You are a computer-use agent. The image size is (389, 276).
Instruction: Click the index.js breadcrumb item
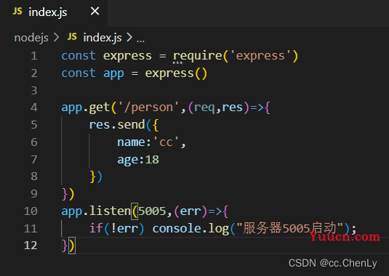103,38
